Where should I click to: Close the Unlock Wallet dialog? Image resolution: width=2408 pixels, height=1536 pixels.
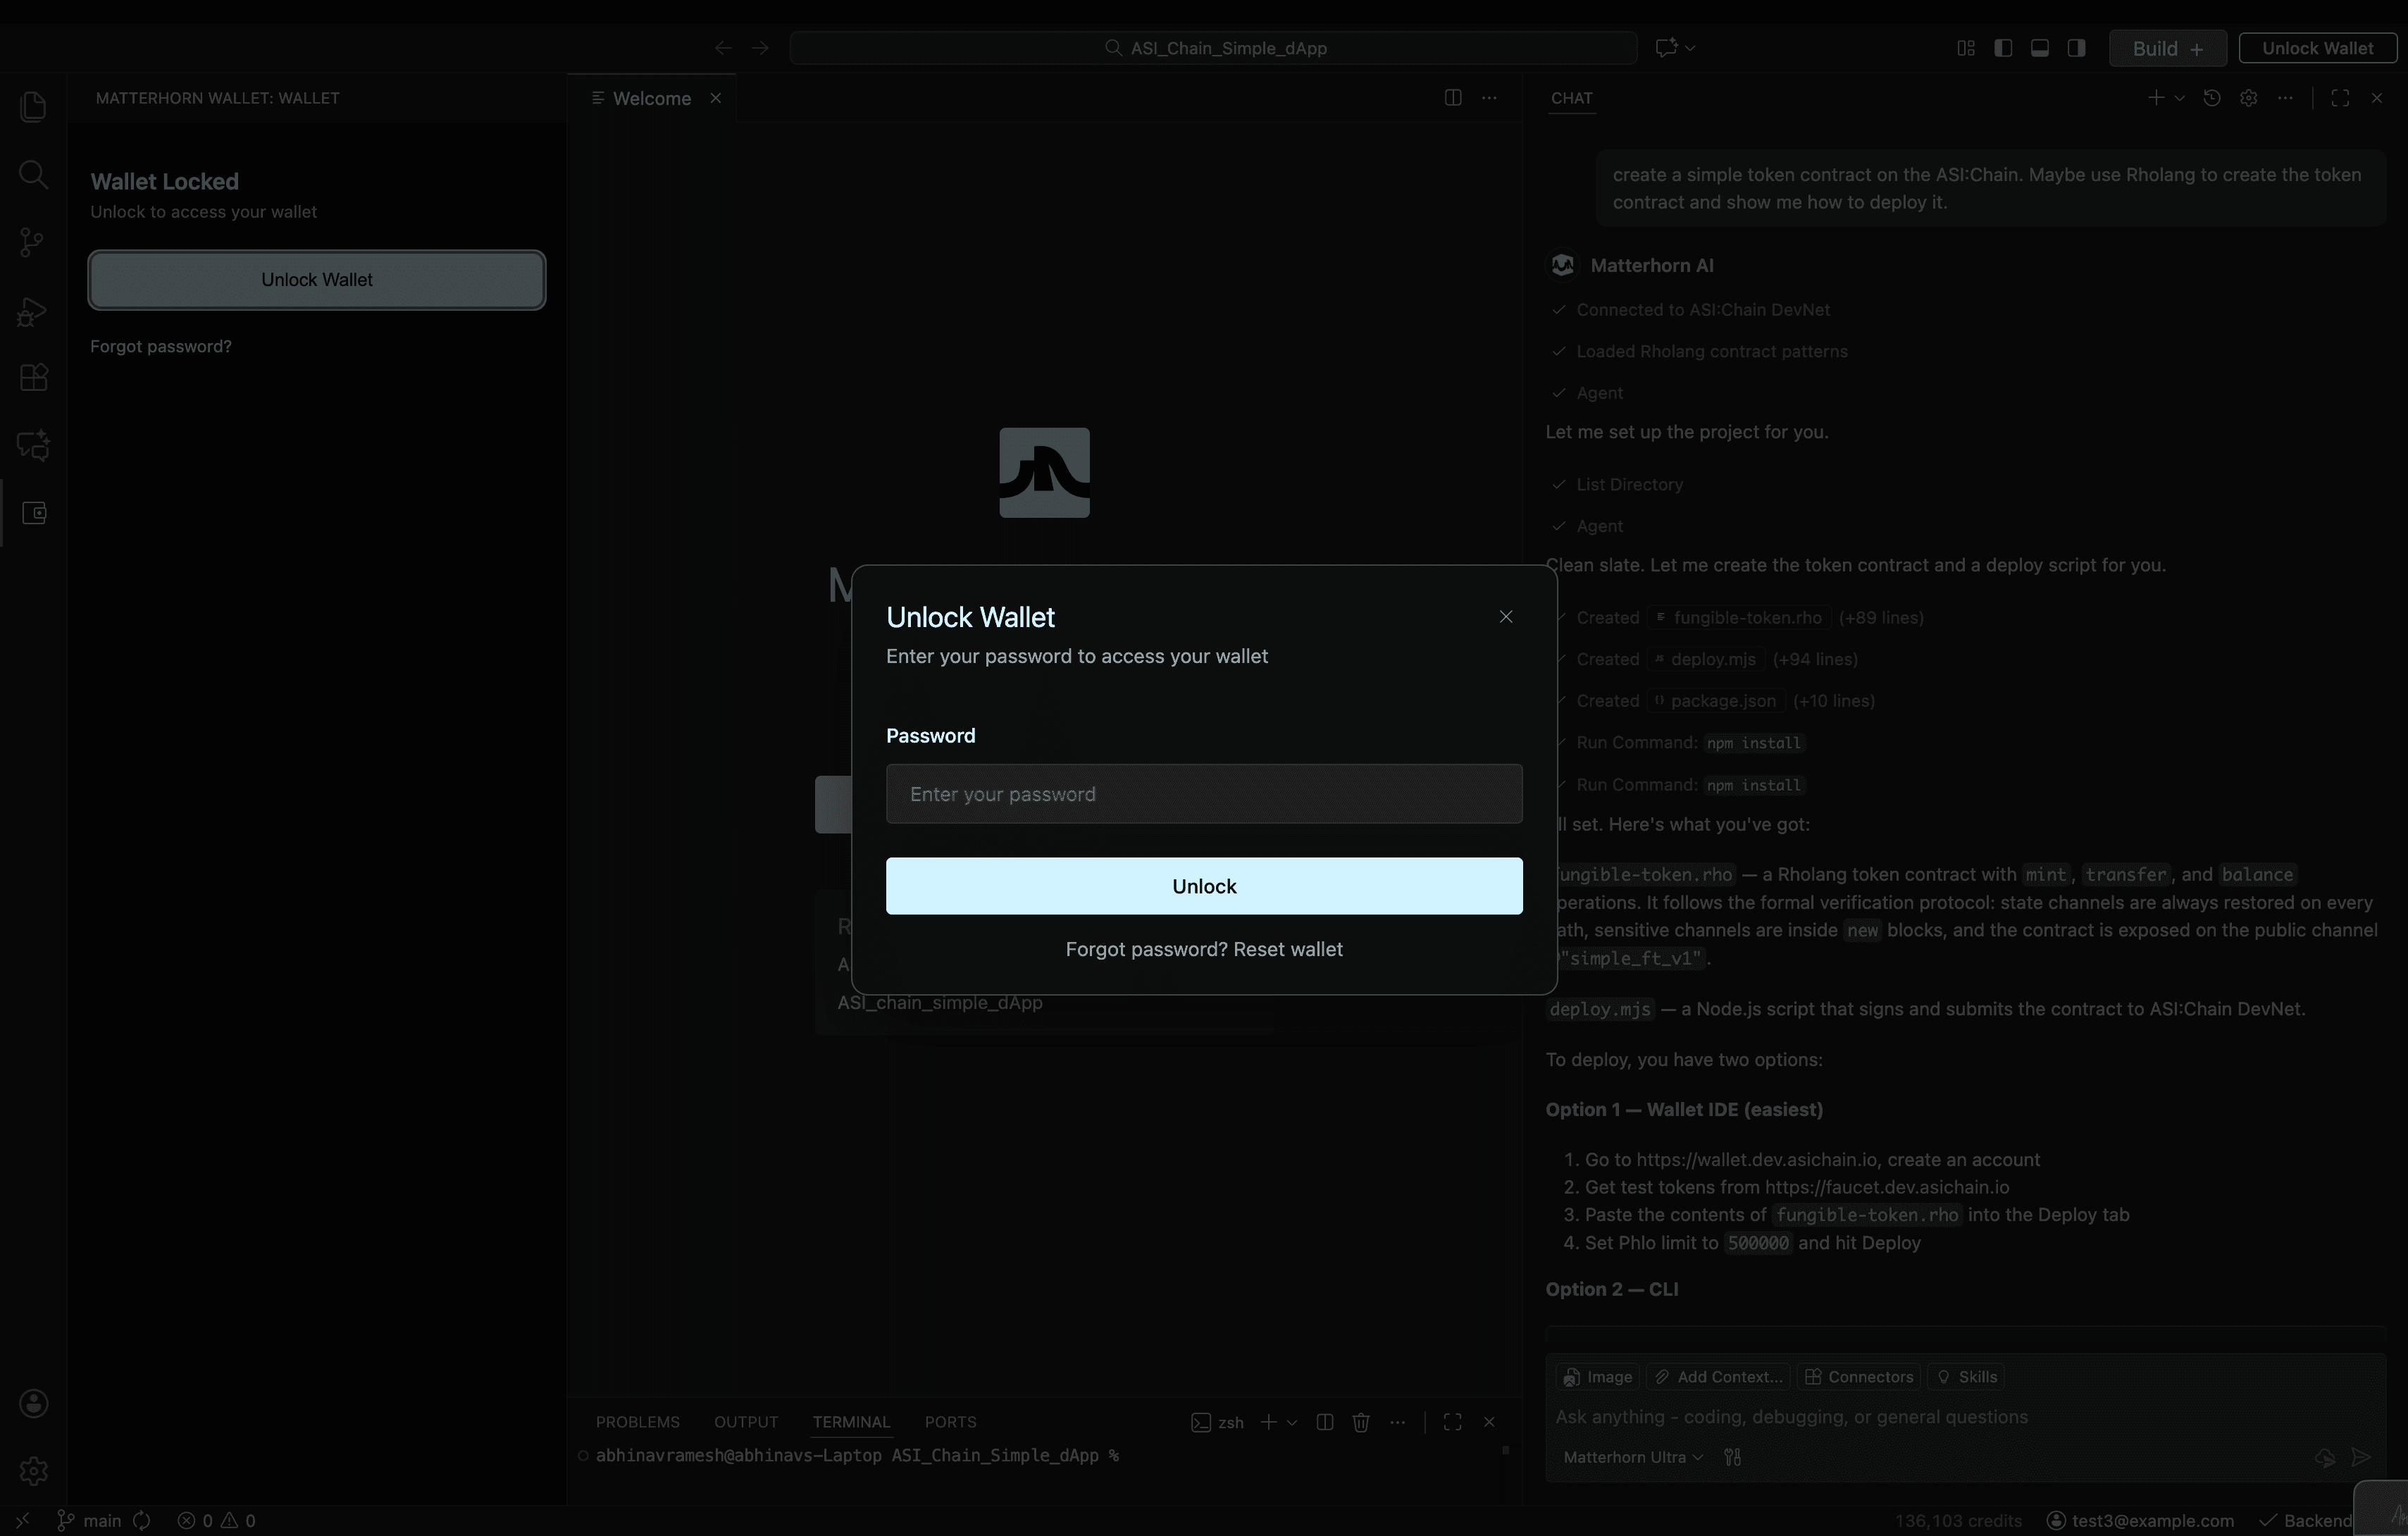coord(1506,617)
